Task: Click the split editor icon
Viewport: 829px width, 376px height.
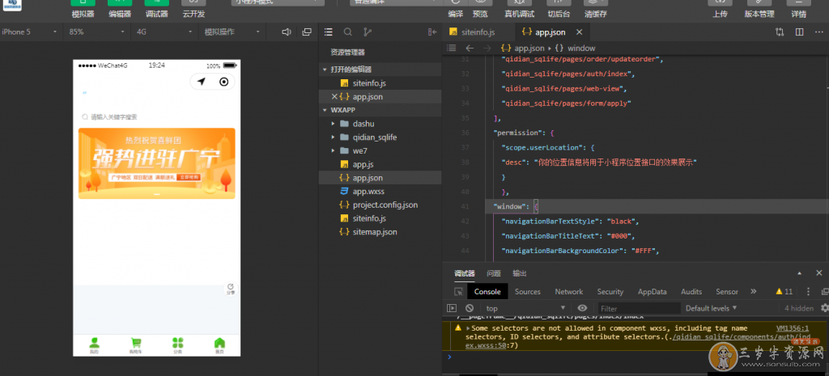Action: coord(799,32)
